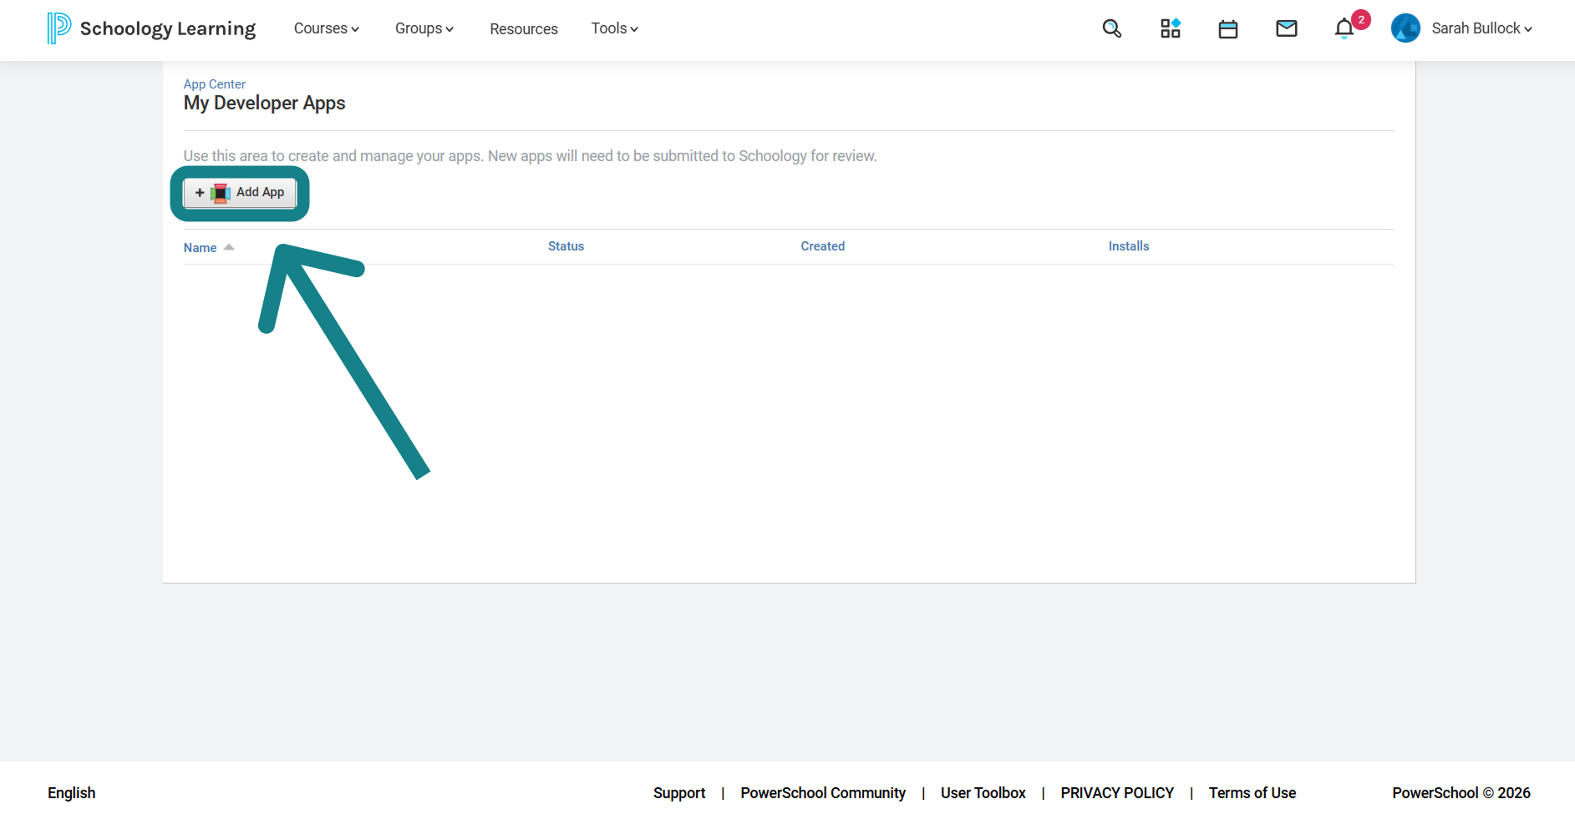Open the Resources menu item
The height and width of the screenshot is (819, 1575).
click(524, 29)
